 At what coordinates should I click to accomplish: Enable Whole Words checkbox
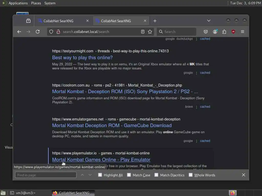point(190,175)
